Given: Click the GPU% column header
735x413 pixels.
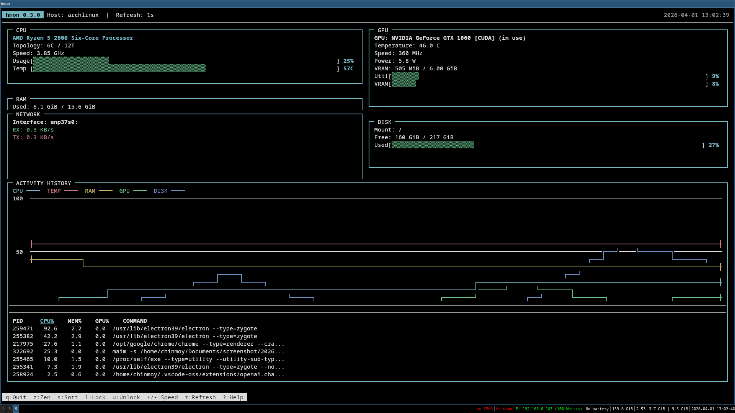Looking at the screenshot, I should click(102, 321).
